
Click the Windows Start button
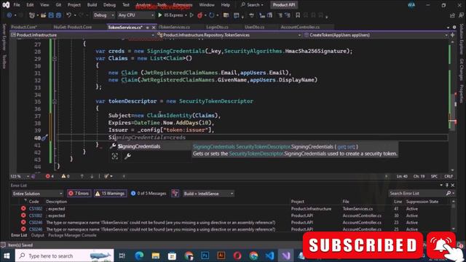(7, 255)
